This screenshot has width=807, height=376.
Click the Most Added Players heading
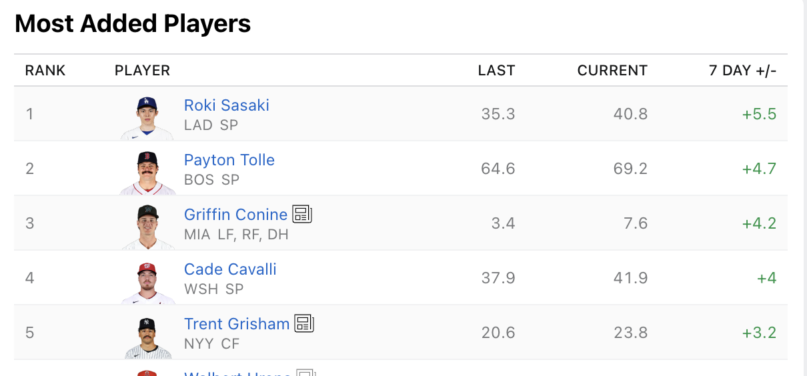click(x=133, y=24)
